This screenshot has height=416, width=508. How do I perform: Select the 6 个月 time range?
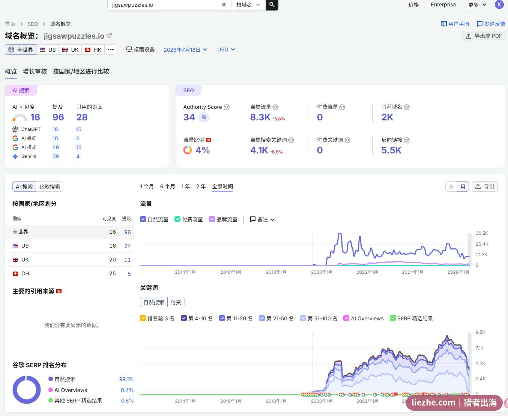(x=168, y=186)
